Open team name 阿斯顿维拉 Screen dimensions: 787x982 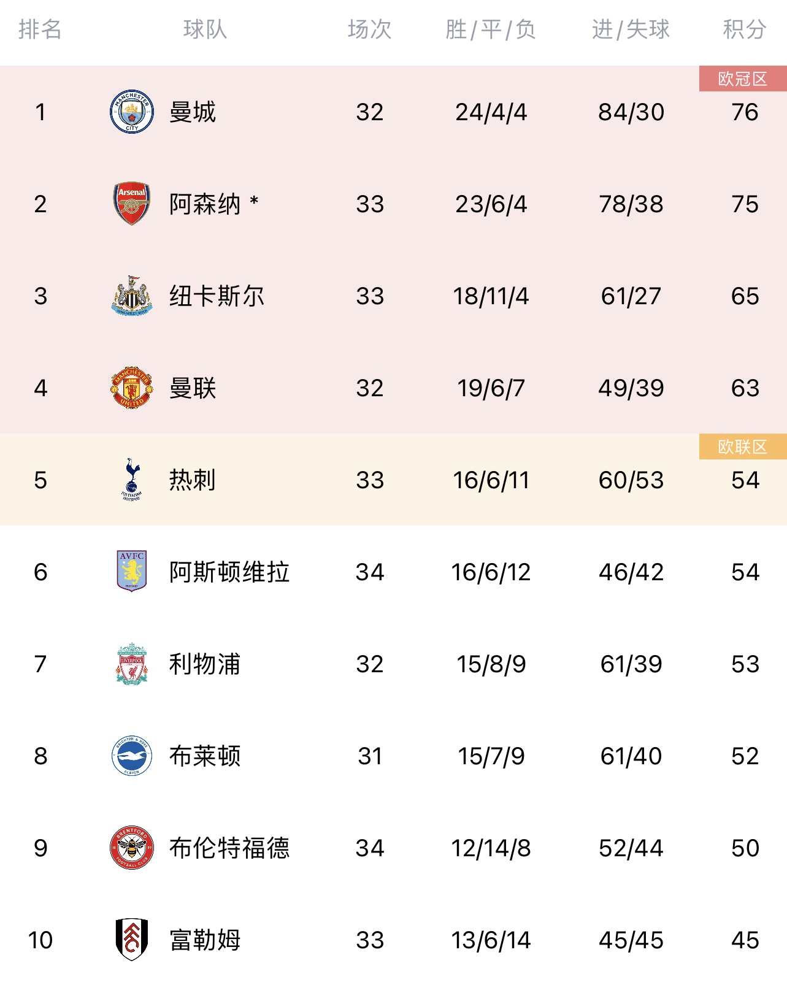pyautogui.click(x=229, y=572)
